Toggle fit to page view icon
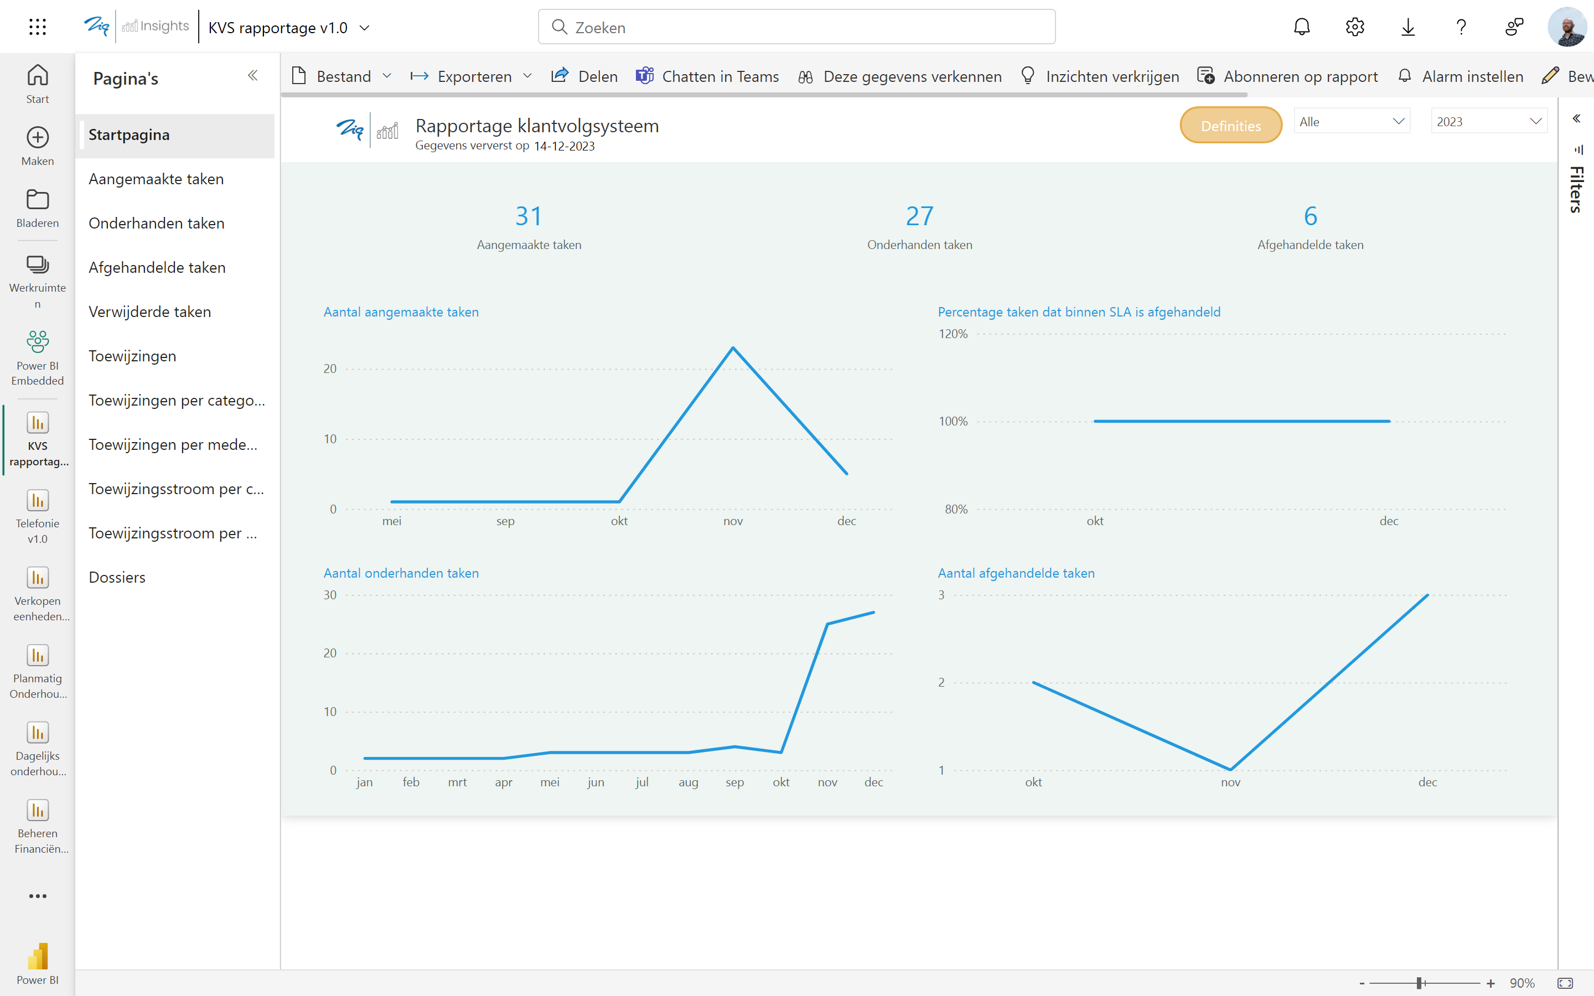Image resolution: width=1594 pixels, height=996 pixels. tap(1565, 983)
